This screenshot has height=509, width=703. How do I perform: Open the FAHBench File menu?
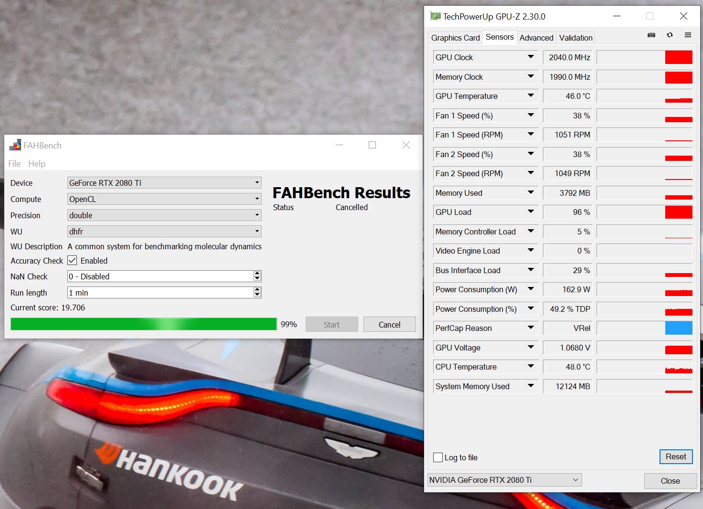(x=14, y=164)
